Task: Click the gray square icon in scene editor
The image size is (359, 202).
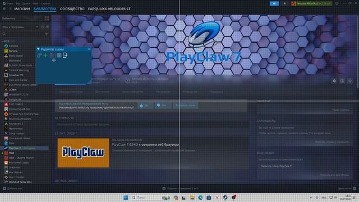Action: coord(59,55)
